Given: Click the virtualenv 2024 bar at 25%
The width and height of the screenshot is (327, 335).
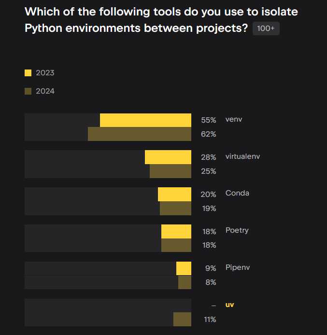Looking at the screenshot, I should 171,171.
